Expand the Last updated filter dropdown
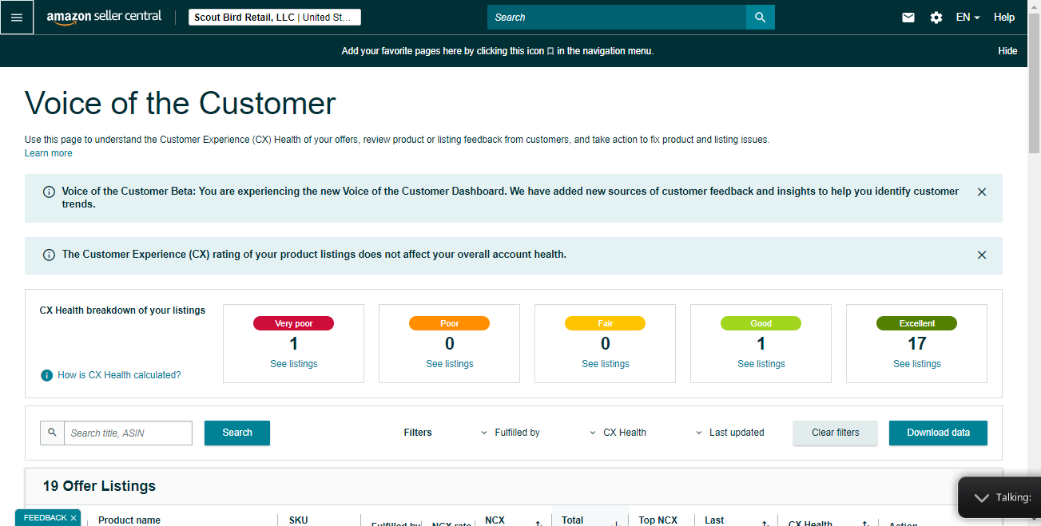The height and width of the screenshot is (526, 1041). pyautogui.click(x=730, y=433)
